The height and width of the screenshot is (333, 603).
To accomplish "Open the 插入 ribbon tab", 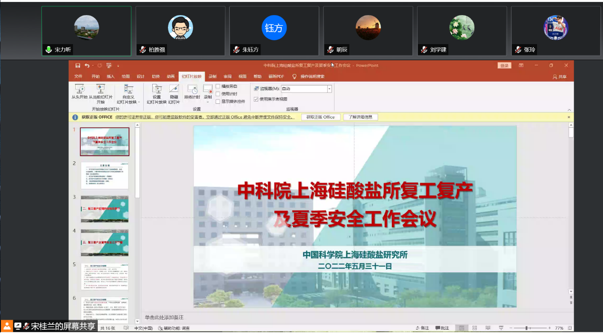I will click(111, 76).
